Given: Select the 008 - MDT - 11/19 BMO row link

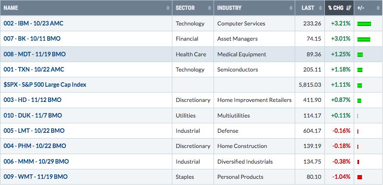Looking at the screenshot, I should [35, 54].
